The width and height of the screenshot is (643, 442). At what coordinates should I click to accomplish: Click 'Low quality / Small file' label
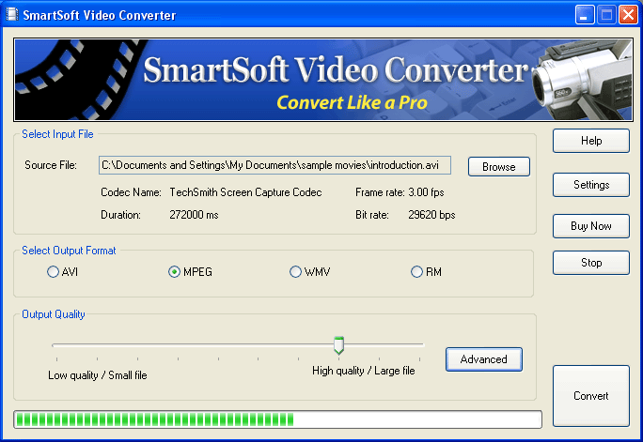[98, 375]
